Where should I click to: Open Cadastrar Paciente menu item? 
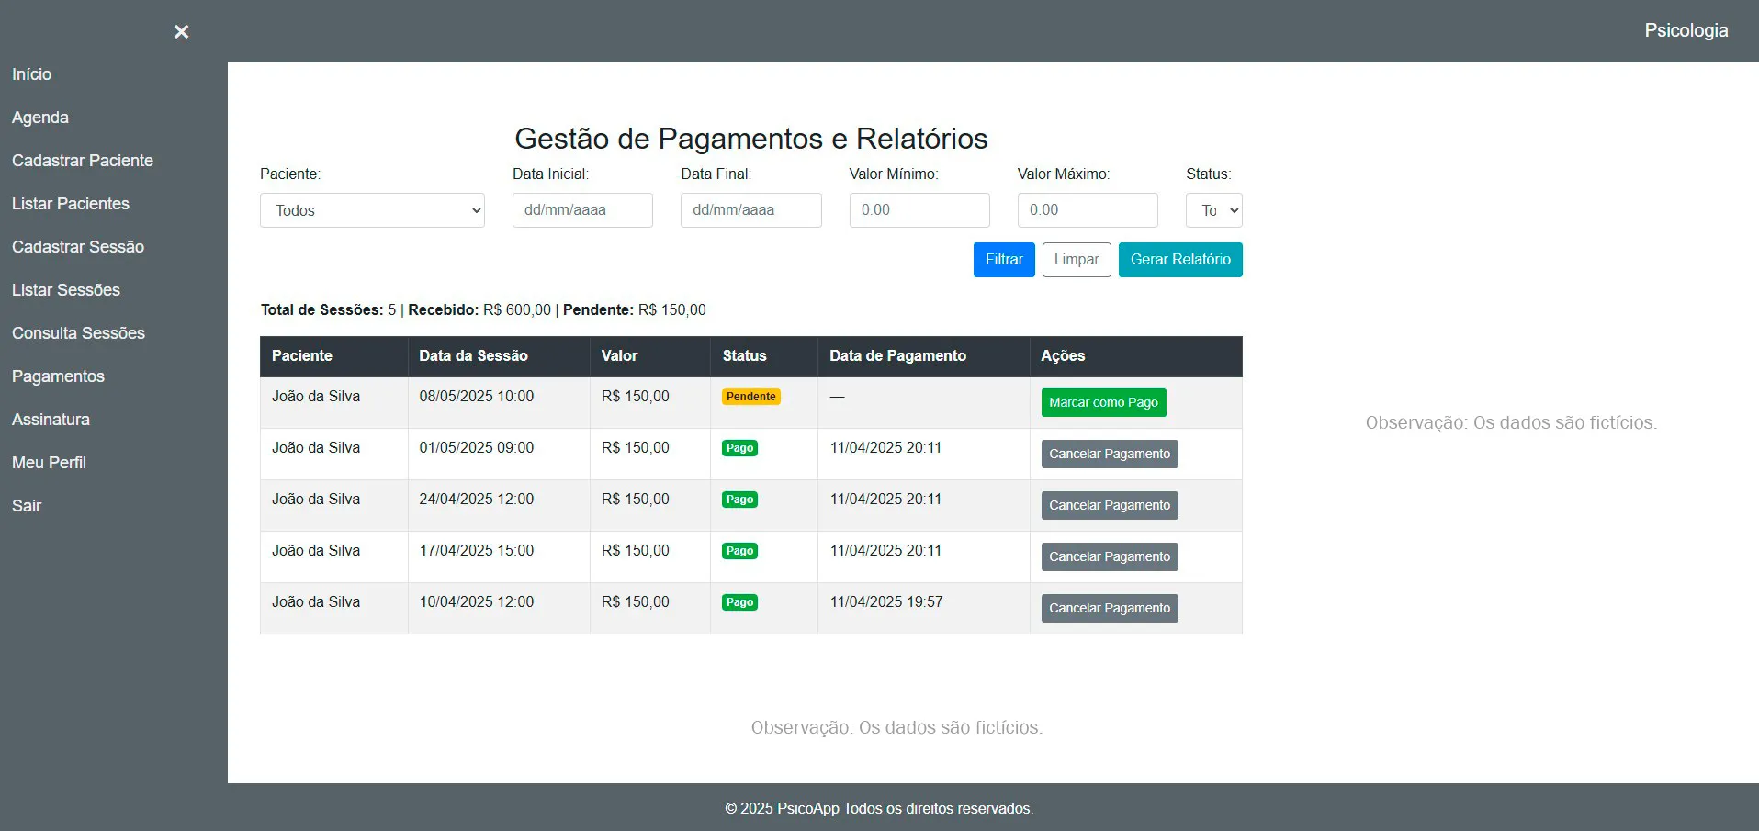(x=83, y=161)
